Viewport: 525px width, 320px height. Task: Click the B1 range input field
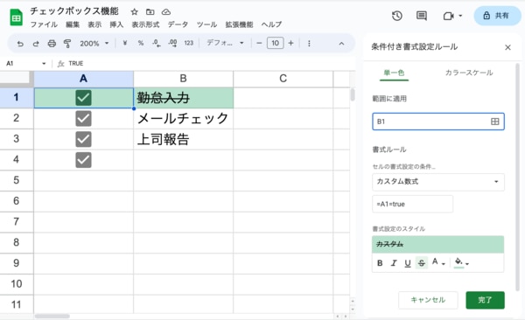(x=438, y=122)
